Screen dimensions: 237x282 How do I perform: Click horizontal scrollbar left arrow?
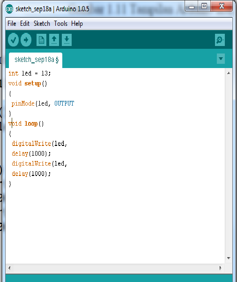[9, 268]
